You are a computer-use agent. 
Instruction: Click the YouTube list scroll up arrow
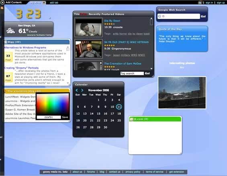151,18
